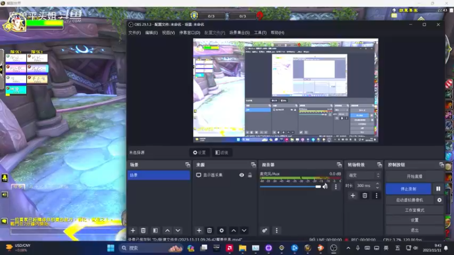The height and width of the screenshot is (255, 454).
Task: Expand the system tray hidden icons chevron
Action: 348,248
